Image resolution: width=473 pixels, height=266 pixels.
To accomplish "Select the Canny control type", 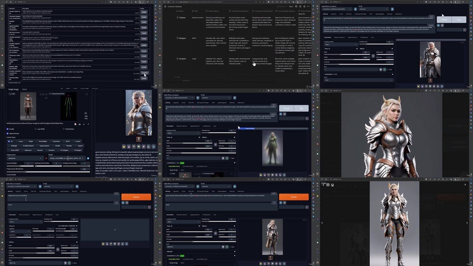I will [20, 141].
